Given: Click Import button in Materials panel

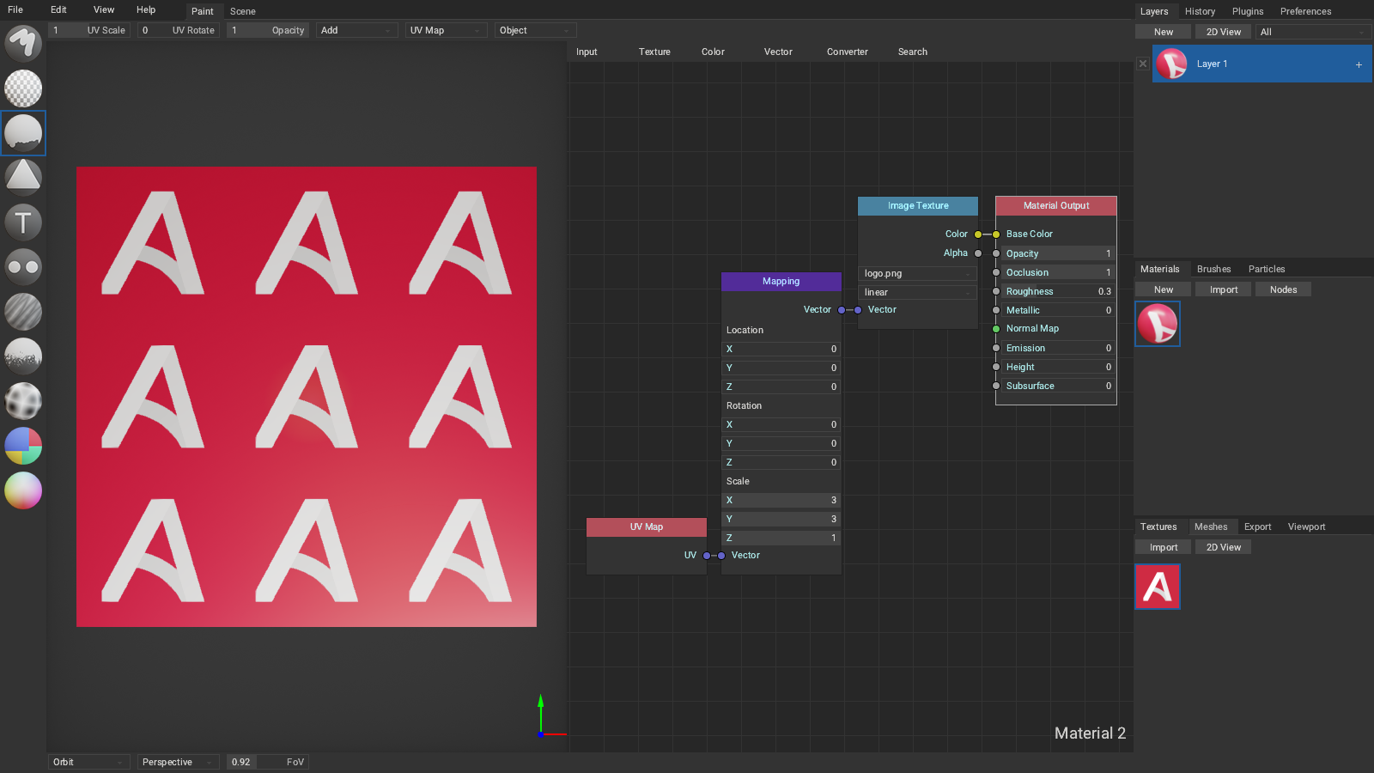Looking at the screenshot, I should click(x=1223, y=289).
